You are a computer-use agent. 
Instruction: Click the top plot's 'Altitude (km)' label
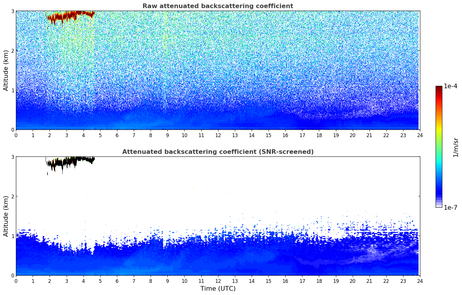coord(6,70)
